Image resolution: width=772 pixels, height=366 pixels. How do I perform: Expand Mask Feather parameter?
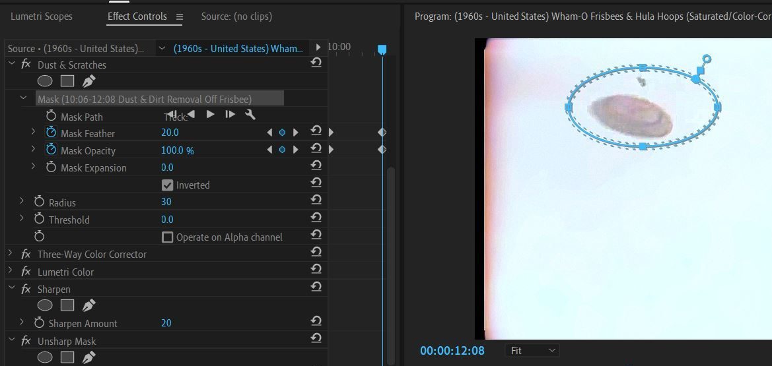click(33, 131)
